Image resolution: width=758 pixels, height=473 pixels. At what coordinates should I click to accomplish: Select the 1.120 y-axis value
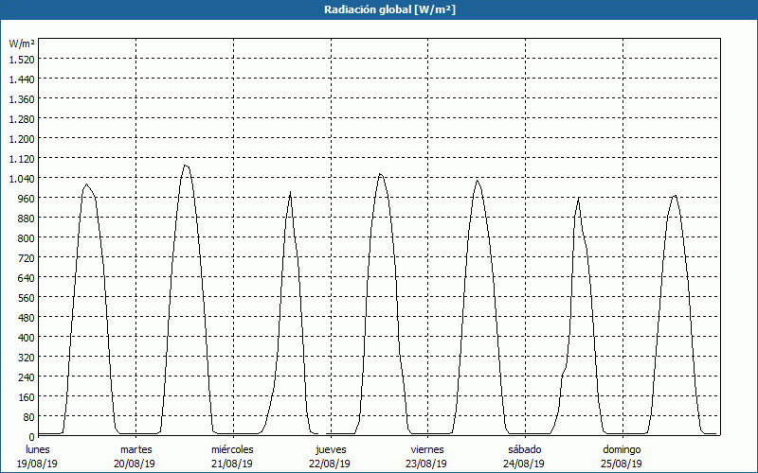tap(22, 158)
